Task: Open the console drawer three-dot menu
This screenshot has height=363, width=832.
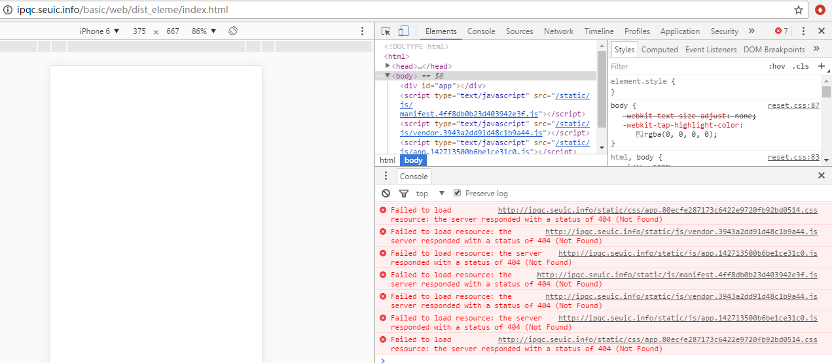Action: [x=386, y=176]
